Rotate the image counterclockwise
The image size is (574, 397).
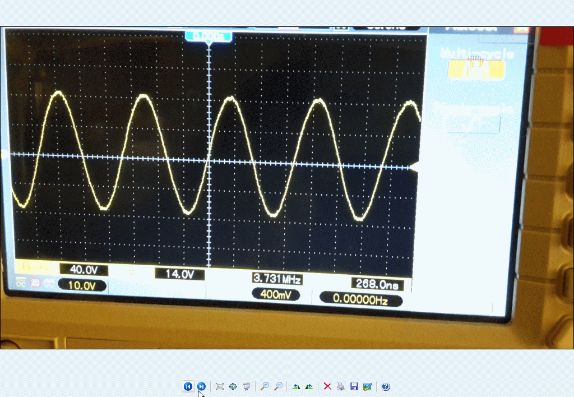pos(309,386)
